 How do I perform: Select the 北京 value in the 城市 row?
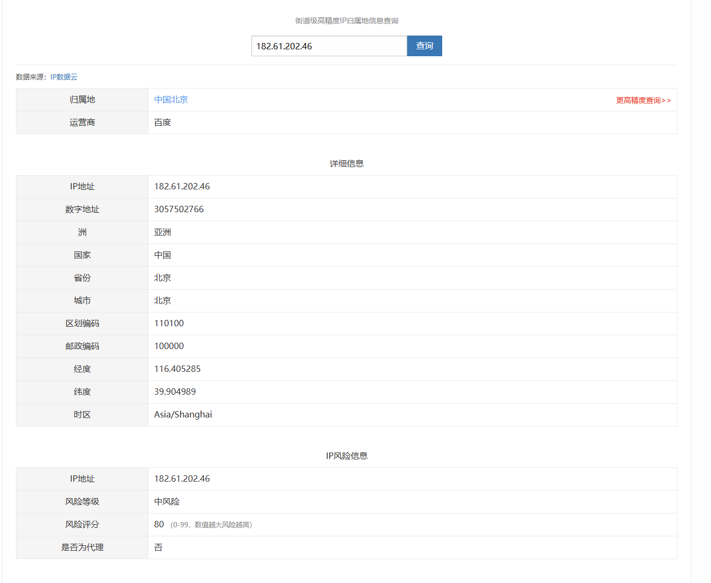click(163, 301)
